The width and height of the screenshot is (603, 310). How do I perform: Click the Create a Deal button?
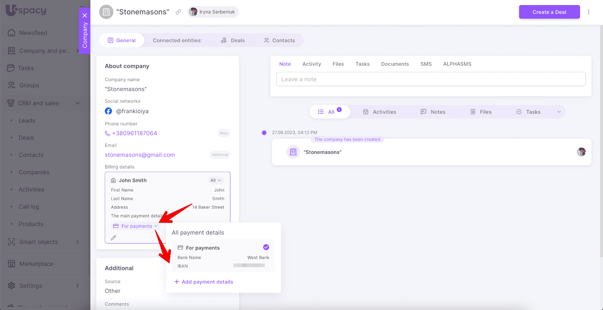549,12
